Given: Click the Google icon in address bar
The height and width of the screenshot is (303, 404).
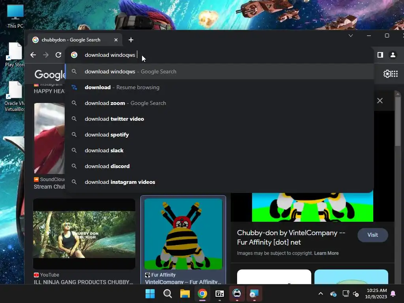Looking at the screenshot, I should coord(74,55).
